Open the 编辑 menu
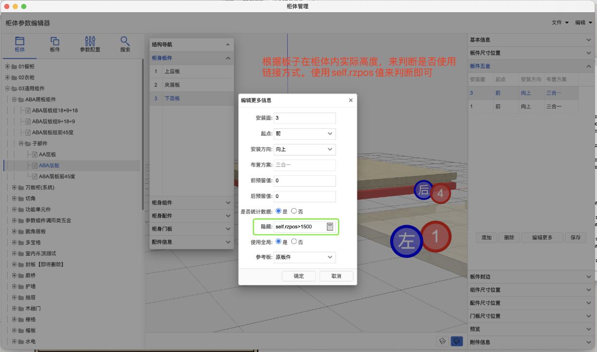Viewport: 597px width, 352px height. tap(583, 23)
